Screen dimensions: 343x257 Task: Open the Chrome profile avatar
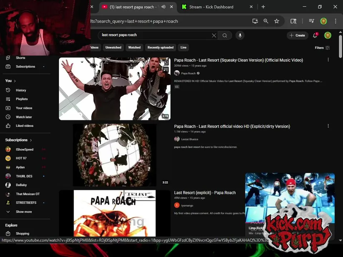point(324,21)
